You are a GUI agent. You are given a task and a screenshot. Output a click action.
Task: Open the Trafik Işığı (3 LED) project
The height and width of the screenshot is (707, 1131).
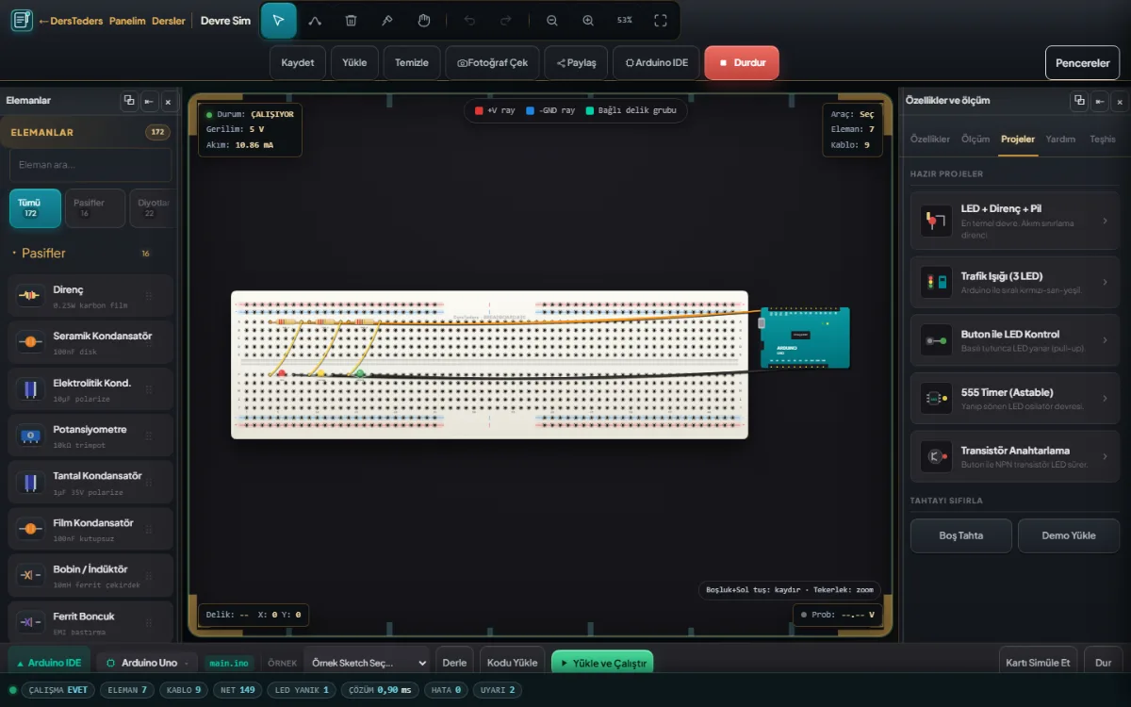(1015, 283)
